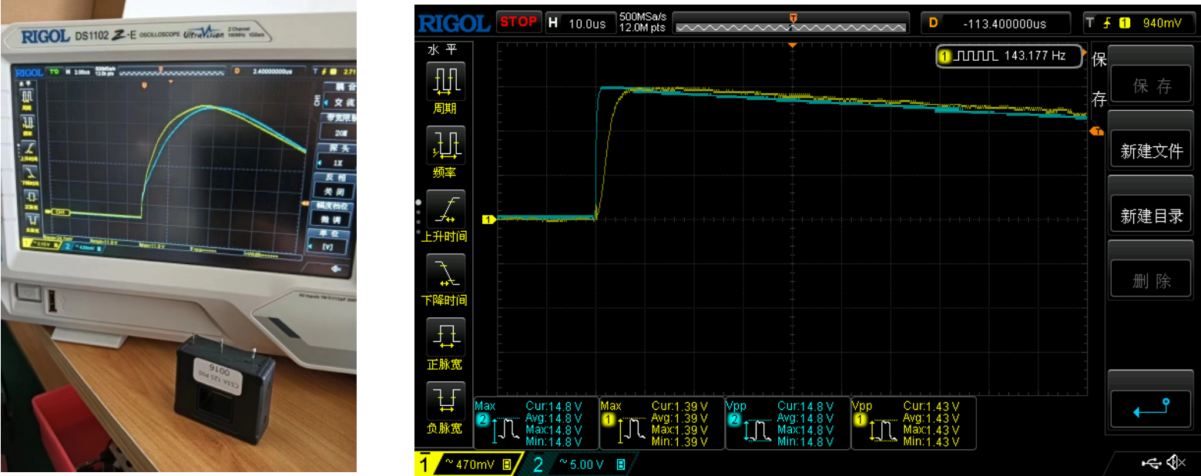1201x476 pixels.
Task: Click the speaker icon on the left photo's scope
Action: click(336, 268)
